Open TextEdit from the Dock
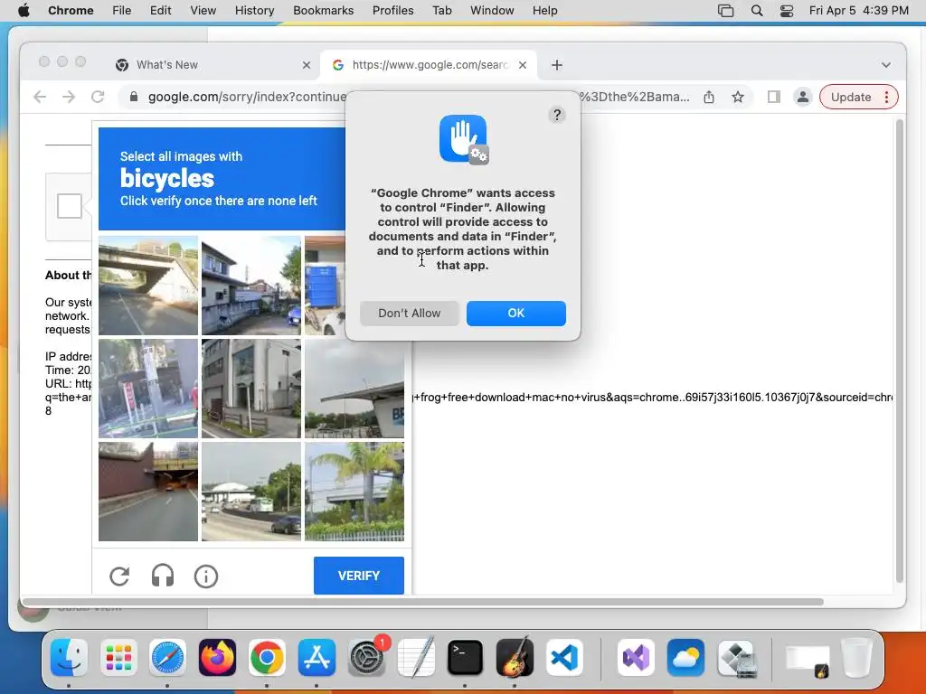 [416, 657]
